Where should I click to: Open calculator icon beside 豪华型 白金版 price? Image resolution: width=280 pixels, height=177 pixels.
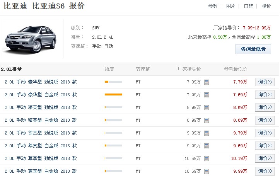click(207, 95)
